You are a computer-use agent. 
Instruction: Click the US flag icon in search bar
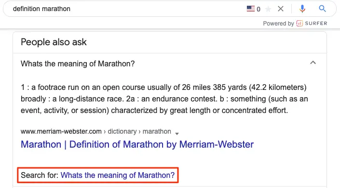pyautogui.click(x=251, y=9)
